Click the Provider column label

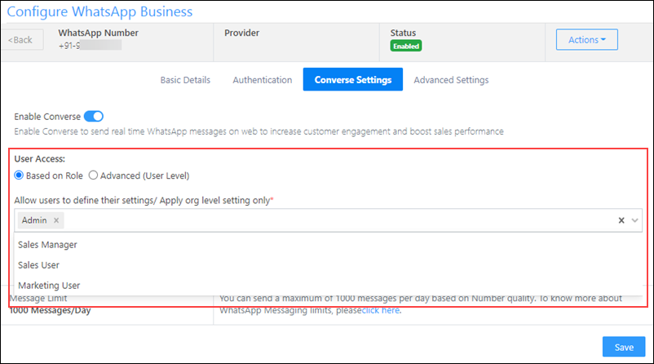click(x=241, y=33)
